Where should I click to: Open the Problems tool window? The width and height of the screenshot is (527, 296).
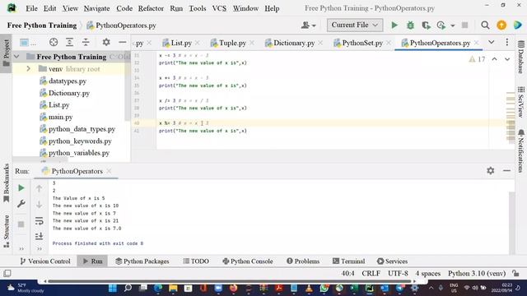click(x=303, y=261)
